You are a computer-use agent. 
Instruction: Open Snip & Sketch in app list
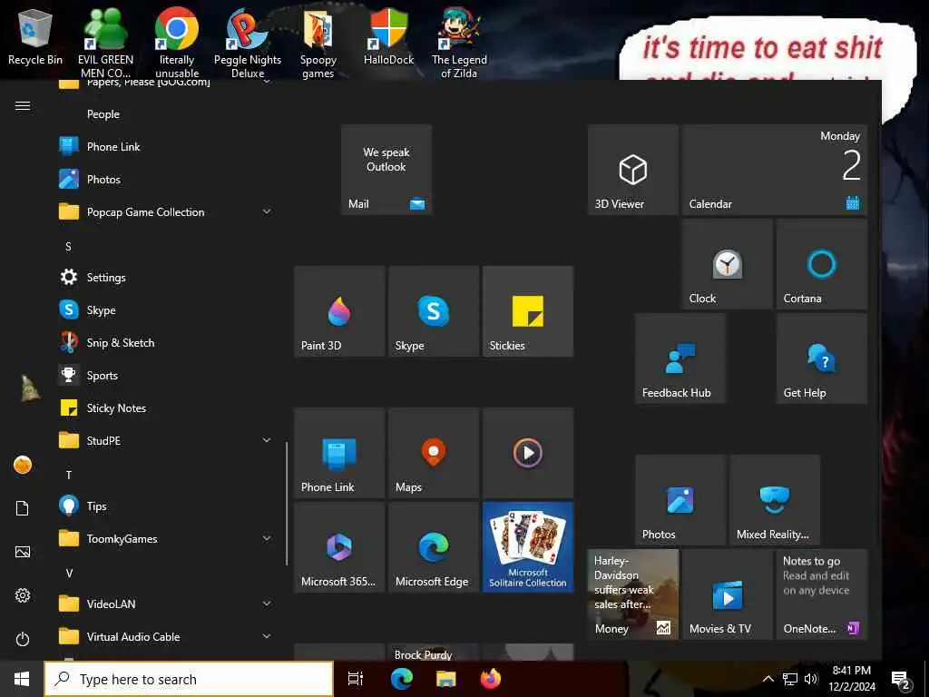(x=166, y=342)
